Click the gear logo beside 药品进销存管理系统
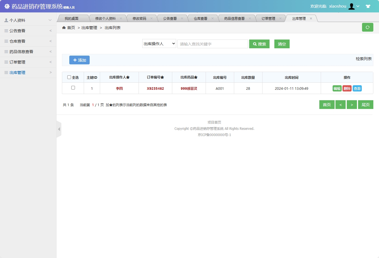This screenshot has height=258, width=379. click(7, 6)
